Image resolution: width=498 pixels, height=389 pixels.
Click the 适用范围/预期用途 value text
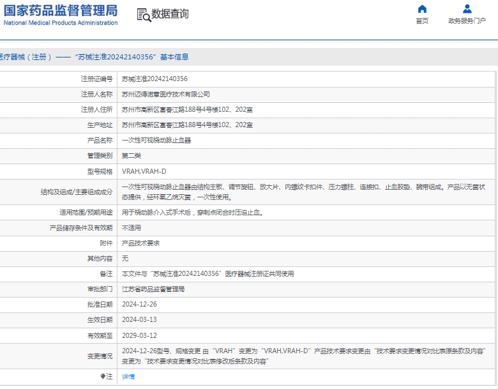(x=192, y=213)
